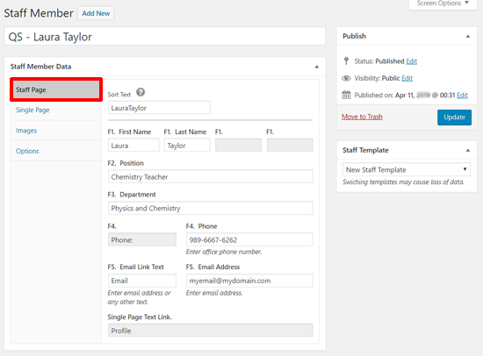
Task: Collapse the Publish panel
Action: click(x=468, y=36)
